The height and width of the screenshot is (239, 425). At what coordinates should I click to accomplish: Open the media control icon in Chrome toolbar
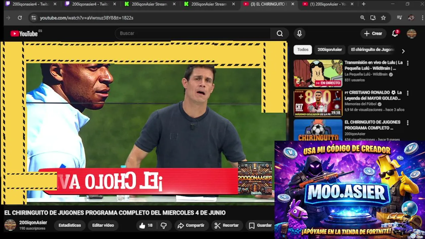pos(399,18)
